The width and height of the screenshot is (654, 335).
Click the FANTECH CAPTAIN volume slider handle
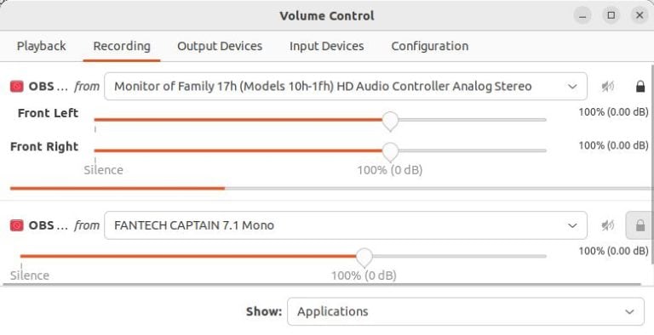(x=364, y=258)
